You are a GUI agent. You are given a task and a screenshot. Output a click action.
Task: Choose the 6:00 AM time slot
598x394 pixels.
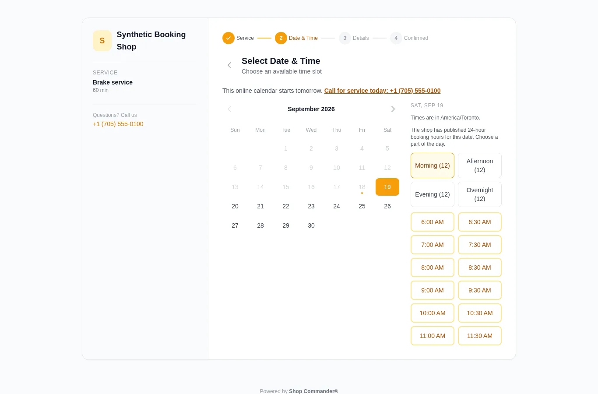point(433,222)
